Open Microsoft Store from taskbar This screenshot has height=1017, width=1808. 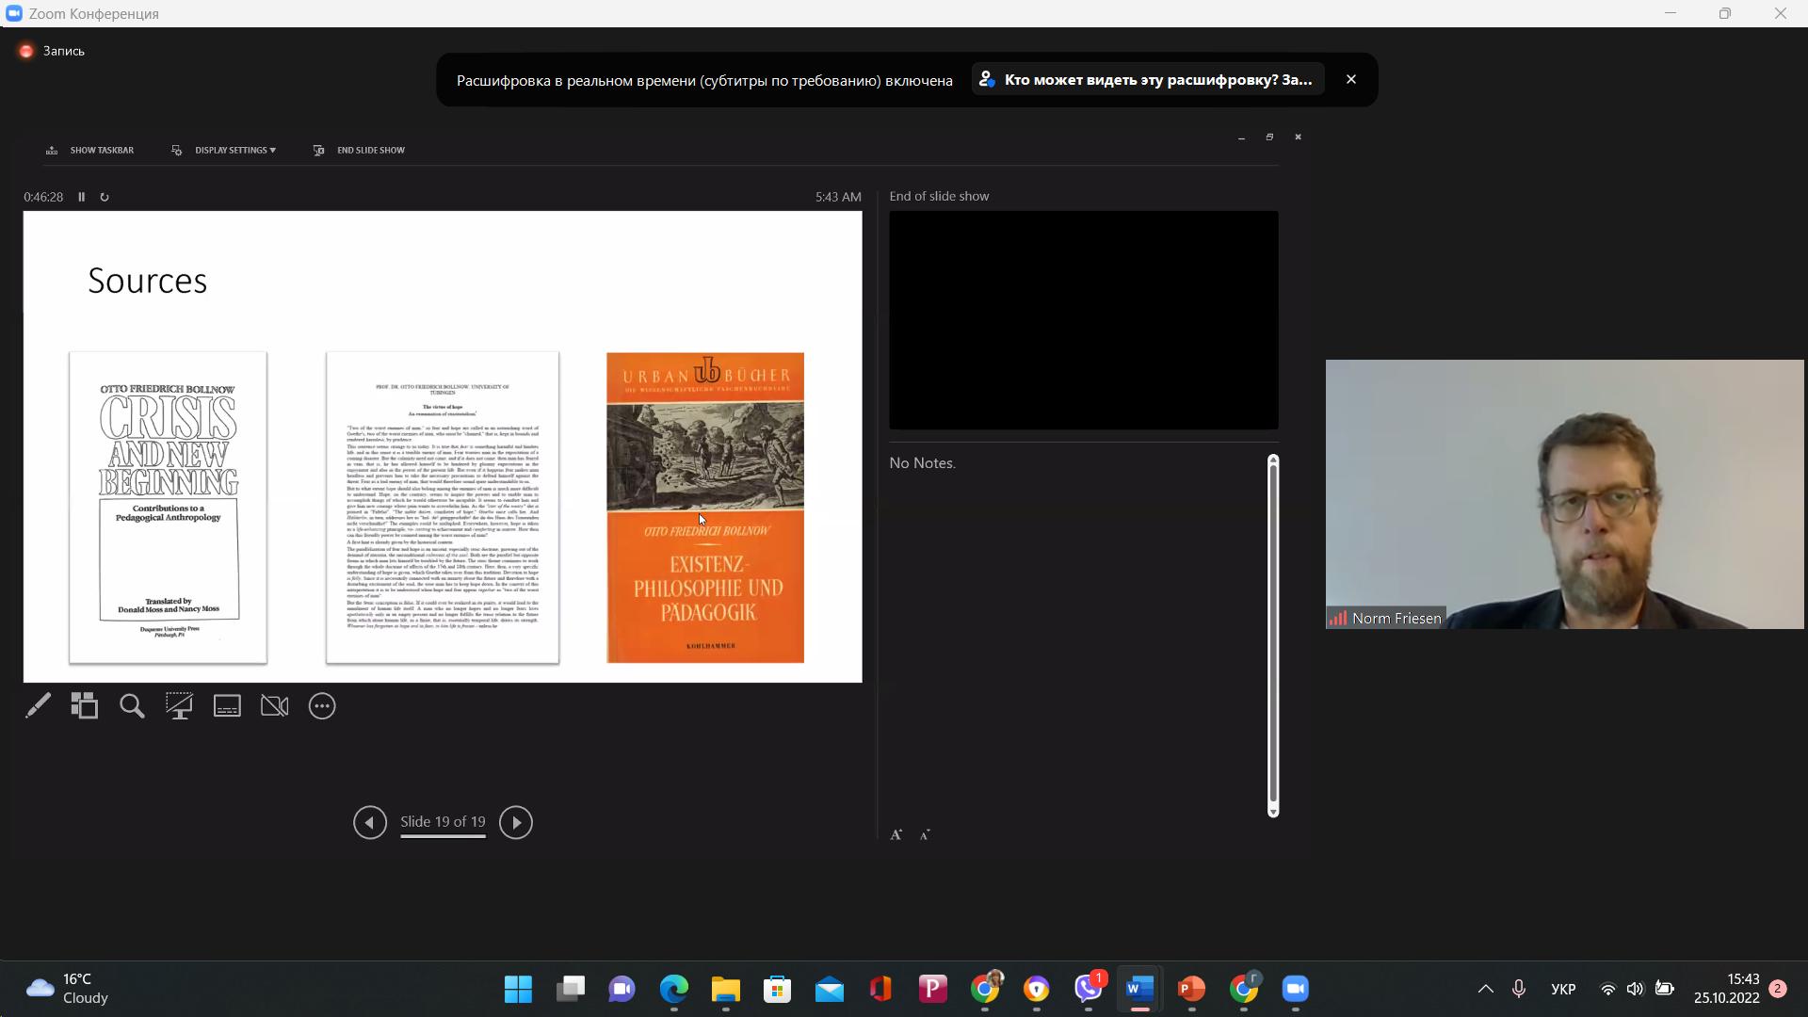(x=777, y=989)
